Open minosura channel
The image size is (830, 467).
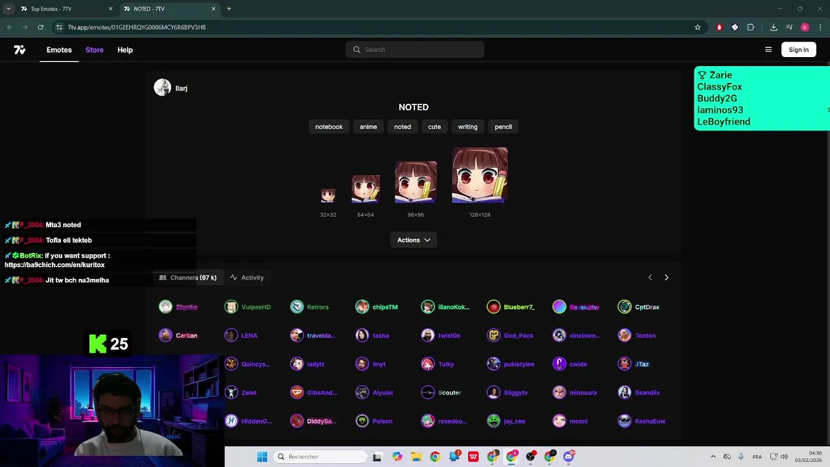point(575,392)
